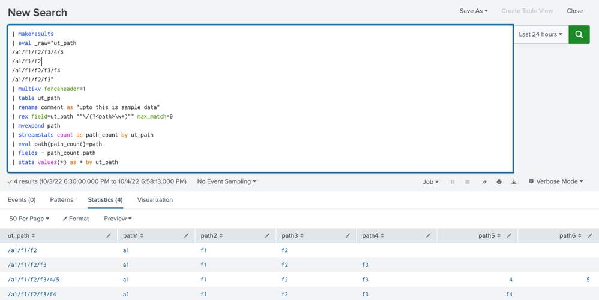Click the pencil edit icon for path3 column
This screenshot has height=300, width=599.
pyautogui.click(x=348, y=236)
